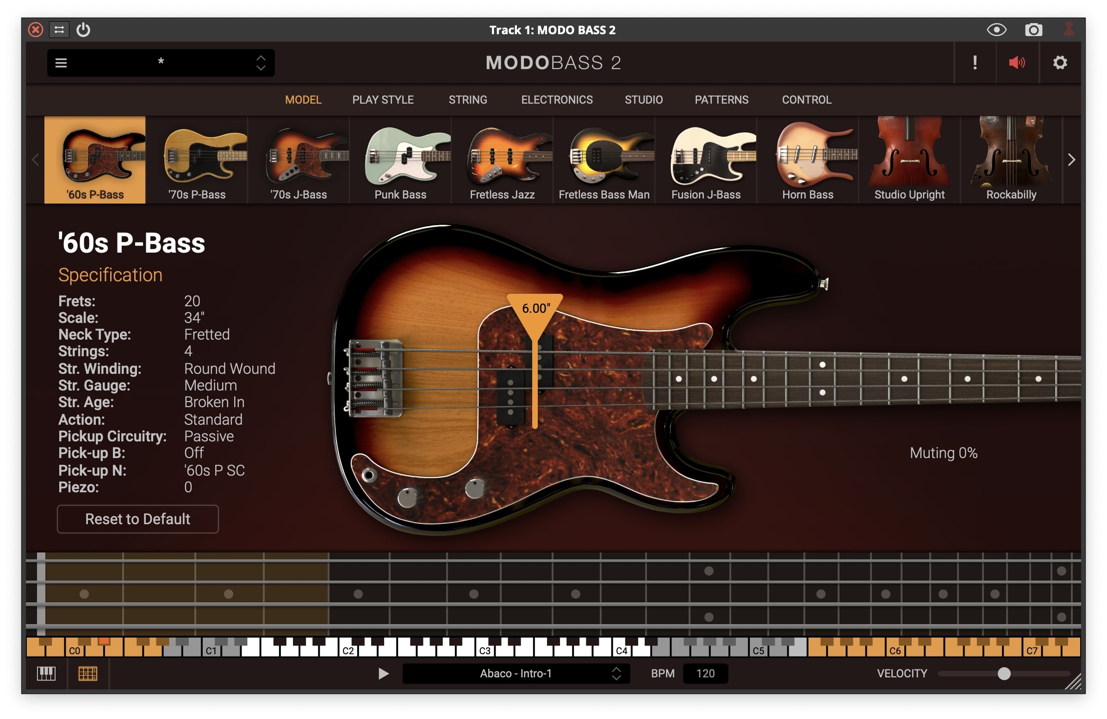
Task: Open the PLAY STYLE tab
Action: 382,99
